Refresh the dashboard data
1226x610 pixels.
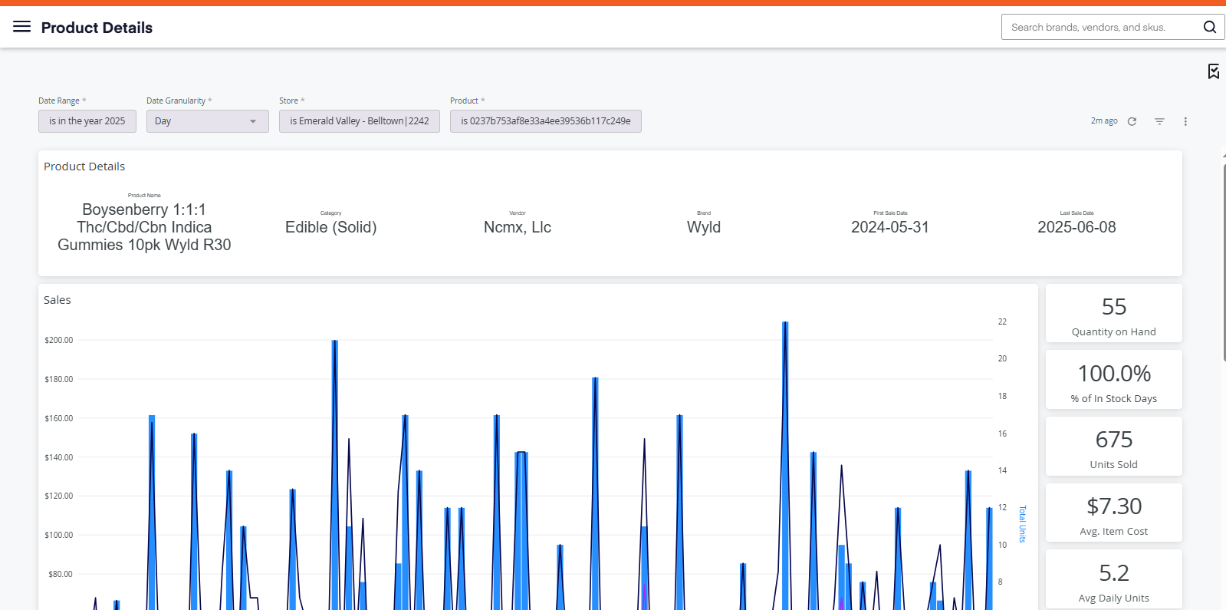pyautogui.click(x=1132, y=121)
